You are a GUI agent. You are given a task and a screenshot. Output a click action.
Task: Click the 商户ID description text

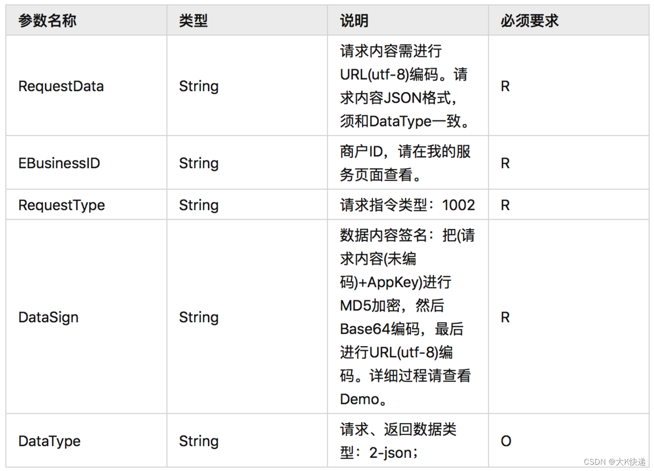pyautogui.click(x=405, y=163)
